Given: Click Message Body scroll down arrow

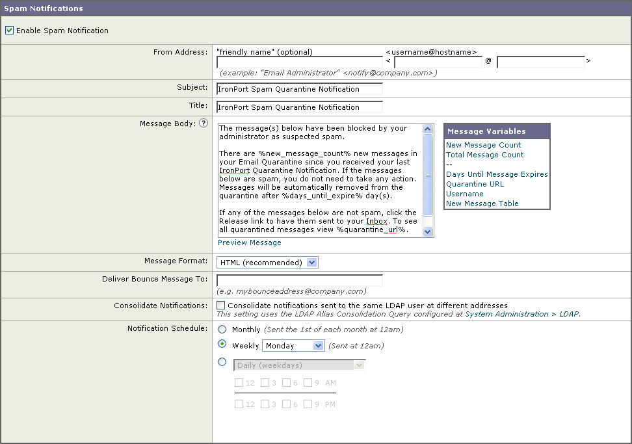Looking at the screenshot, I should tap(428, 231).
